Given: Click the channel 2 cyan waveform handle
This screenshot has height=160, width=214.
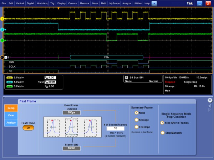Looking at the screenshot, I should coord(2,30).
